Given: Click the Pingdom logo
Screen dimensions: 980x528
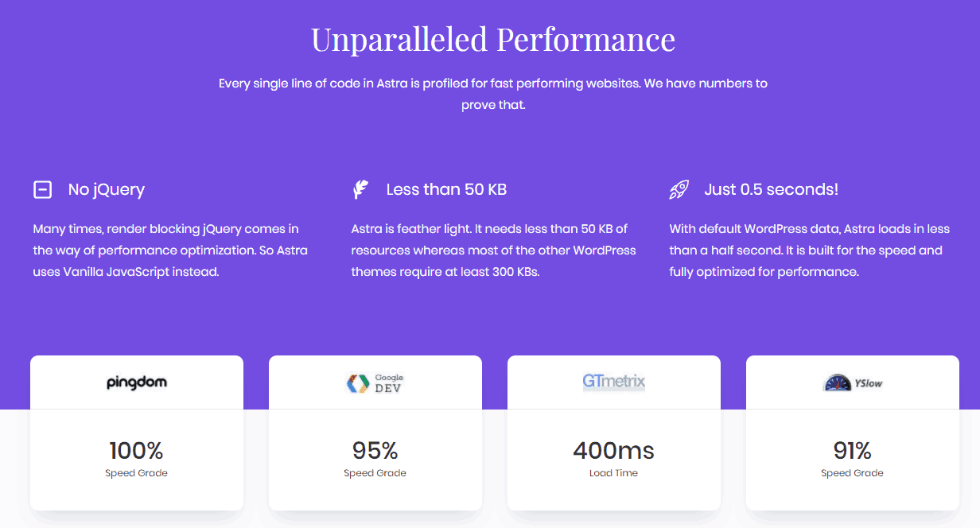Looking at the screenshot, I should click(x=137, y=382).
